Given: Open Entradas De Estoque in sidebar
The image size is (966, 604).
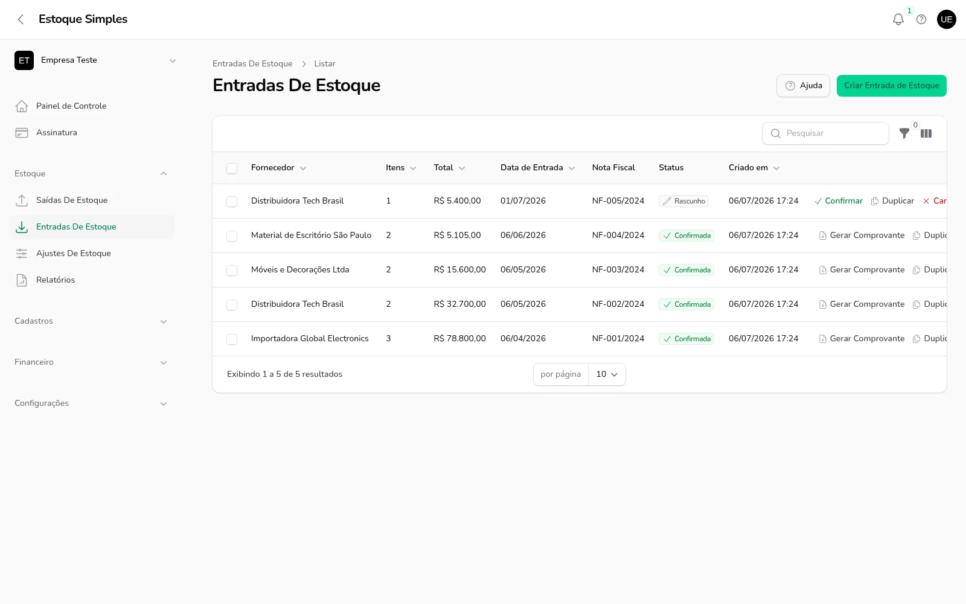Looking at the screenshot, I should click(92, 227).
